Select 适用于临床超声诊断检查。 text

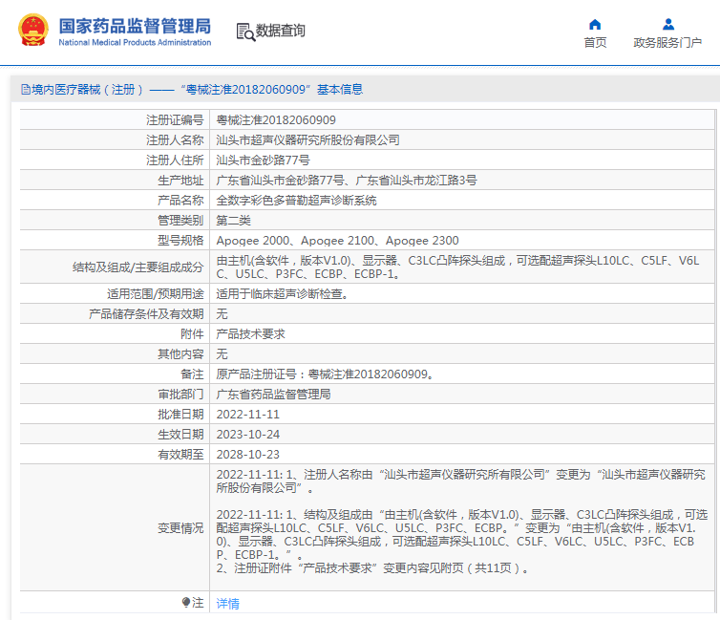(x=282, y=294)
